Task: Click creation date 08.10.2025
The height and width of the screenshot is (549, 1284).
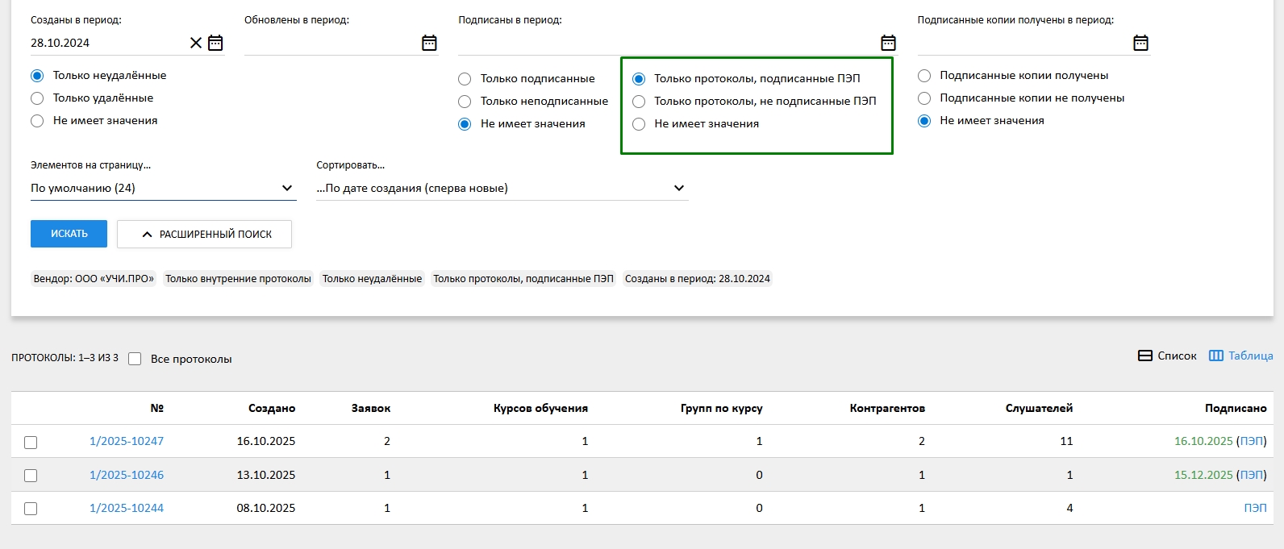Action: (266, 508)
